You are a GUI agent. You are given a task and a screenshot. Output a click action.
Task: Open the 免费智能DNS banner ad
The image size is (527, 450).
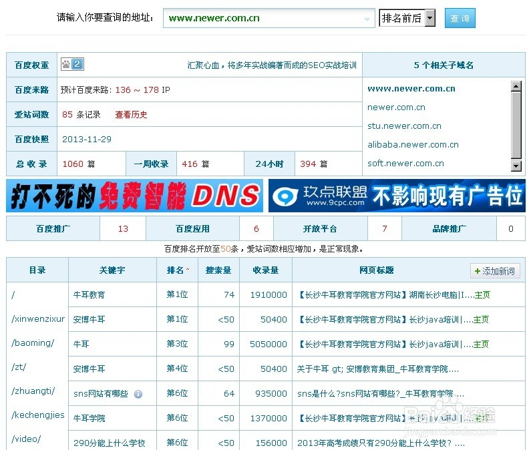134,196
